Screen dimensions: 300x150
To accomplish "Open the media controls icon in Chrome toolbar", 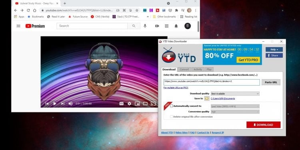I will (x=183, y=10).
